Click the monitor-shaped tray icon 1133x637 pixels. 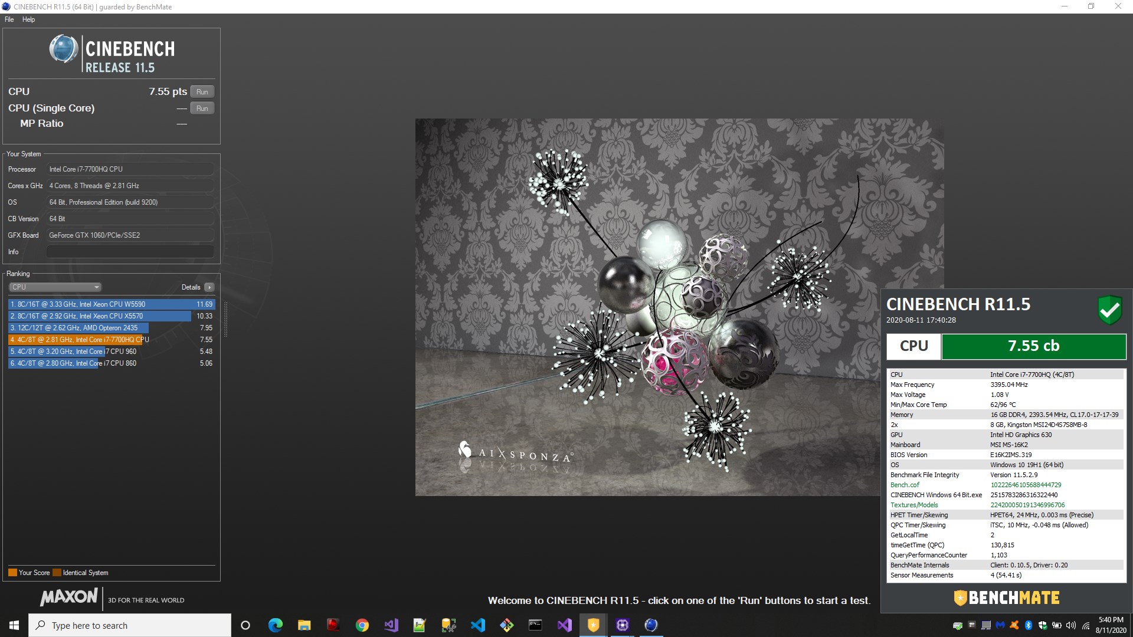[x=985, y=625]
